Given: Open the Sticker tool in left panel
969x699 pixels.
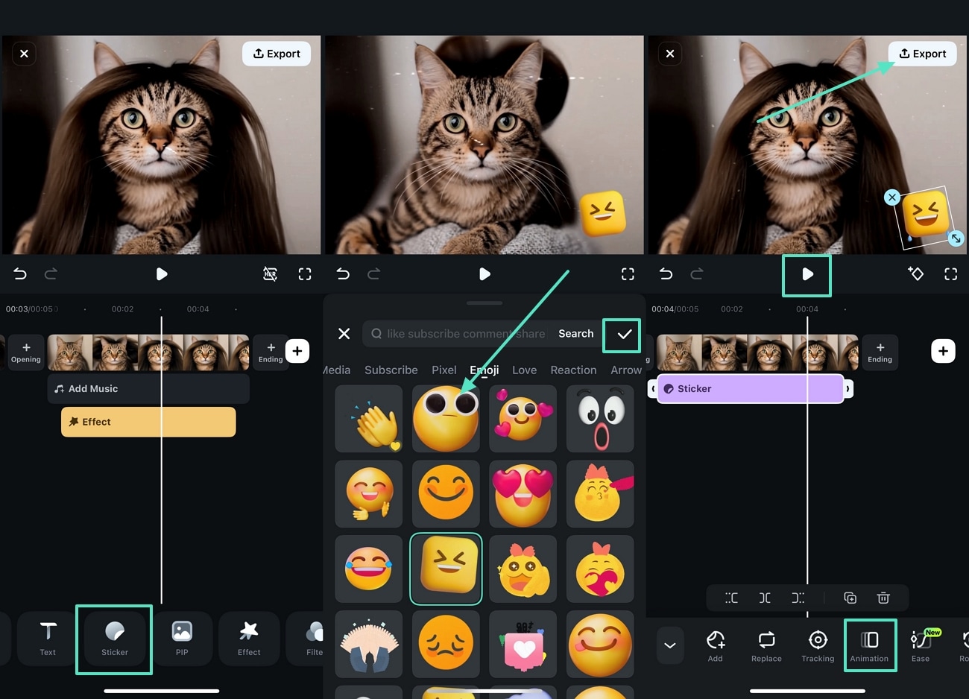Looking at the screenshot, I should (x=115, y=639).
